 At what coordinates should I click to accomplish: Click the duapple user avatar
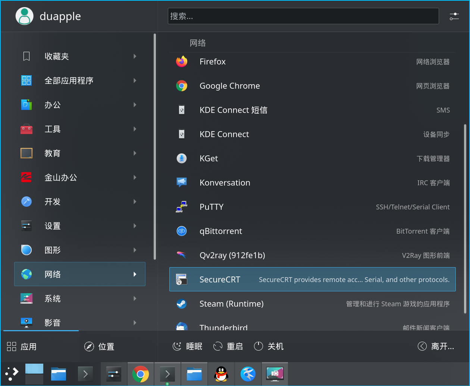[x=25, y=16]
